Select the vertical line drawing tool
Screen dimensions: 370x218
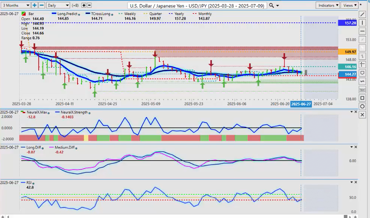[362, 23]
